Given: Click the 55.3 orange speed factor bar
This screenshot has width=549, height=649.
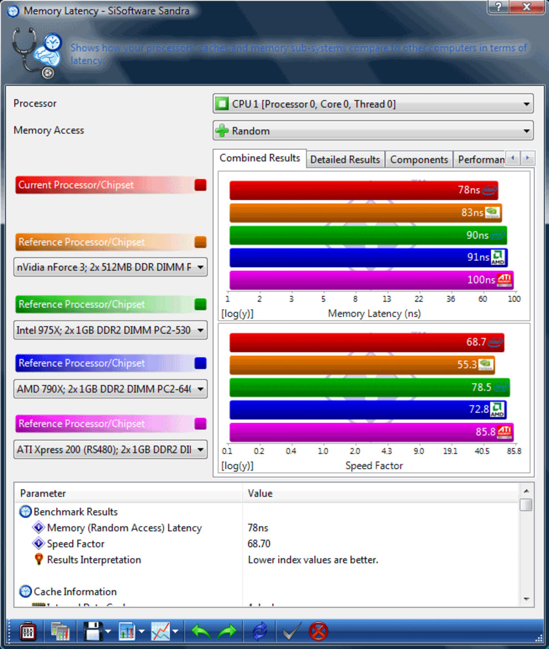Looking at the screenshot, I should [362, 365].
